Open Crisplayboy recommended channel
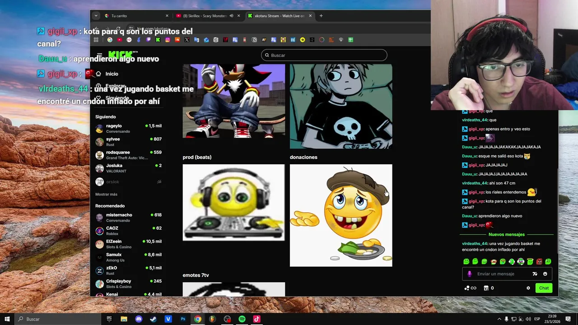 [128, 284]
